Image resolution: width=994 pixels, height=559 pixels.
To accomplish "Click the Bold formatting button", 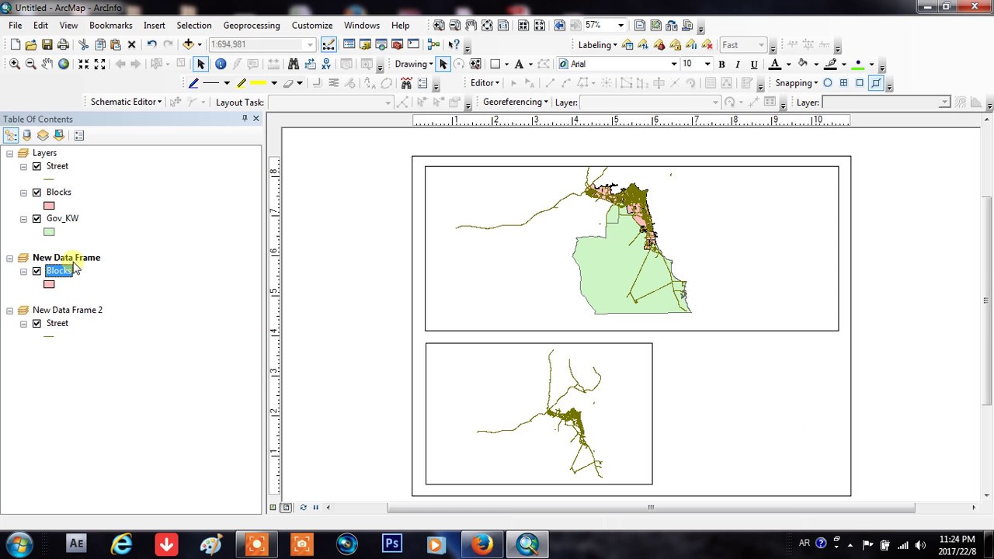I will point(721,64).
